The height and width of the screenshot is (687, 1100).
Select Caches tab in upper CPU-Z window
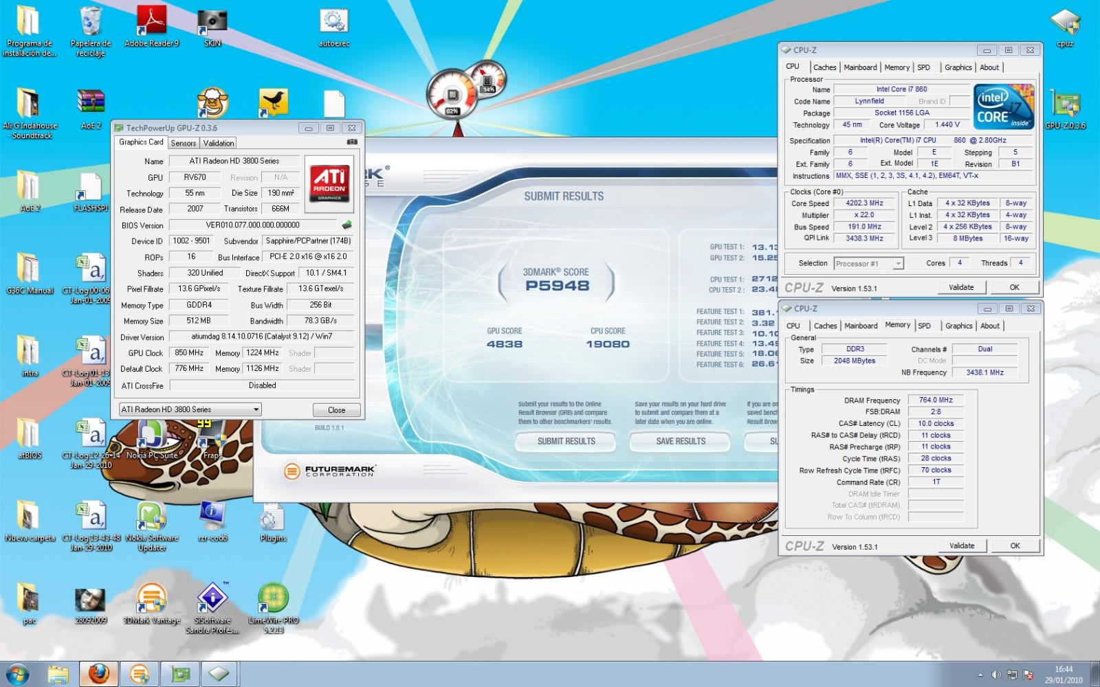[825, 67]
